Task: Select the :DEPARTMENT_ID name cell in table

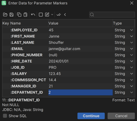Action: coord(29,92)
